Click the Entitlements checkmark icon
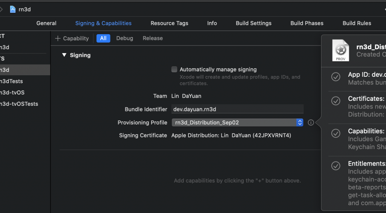 point(335,166)
